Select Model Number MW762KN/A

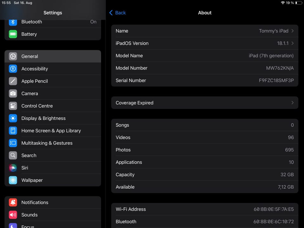point(280,68)
